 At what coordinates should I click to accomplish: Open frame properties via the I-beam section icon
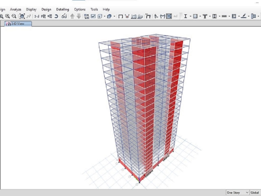185,16
